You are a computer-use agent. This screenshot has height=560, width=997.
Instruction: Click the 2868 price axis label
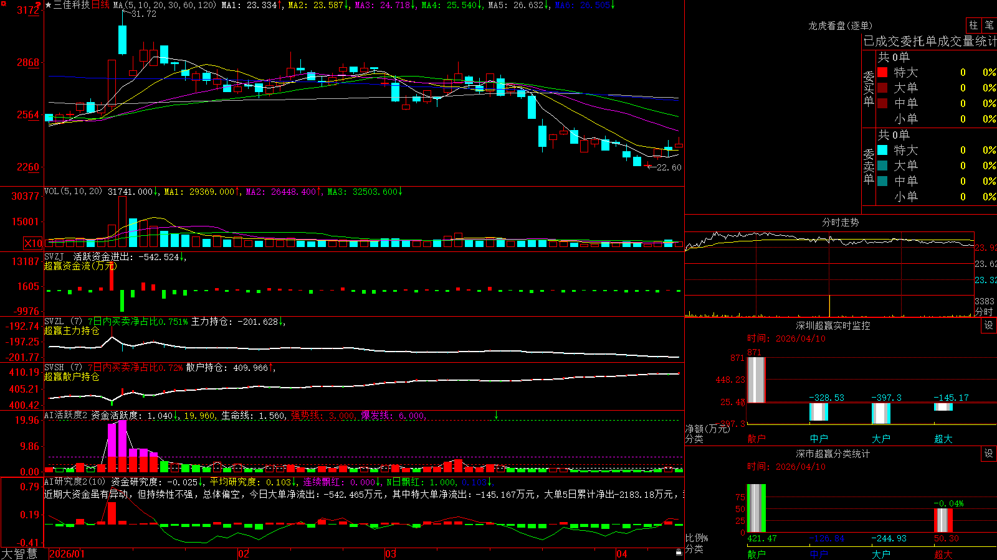click(x=28, y=62)
